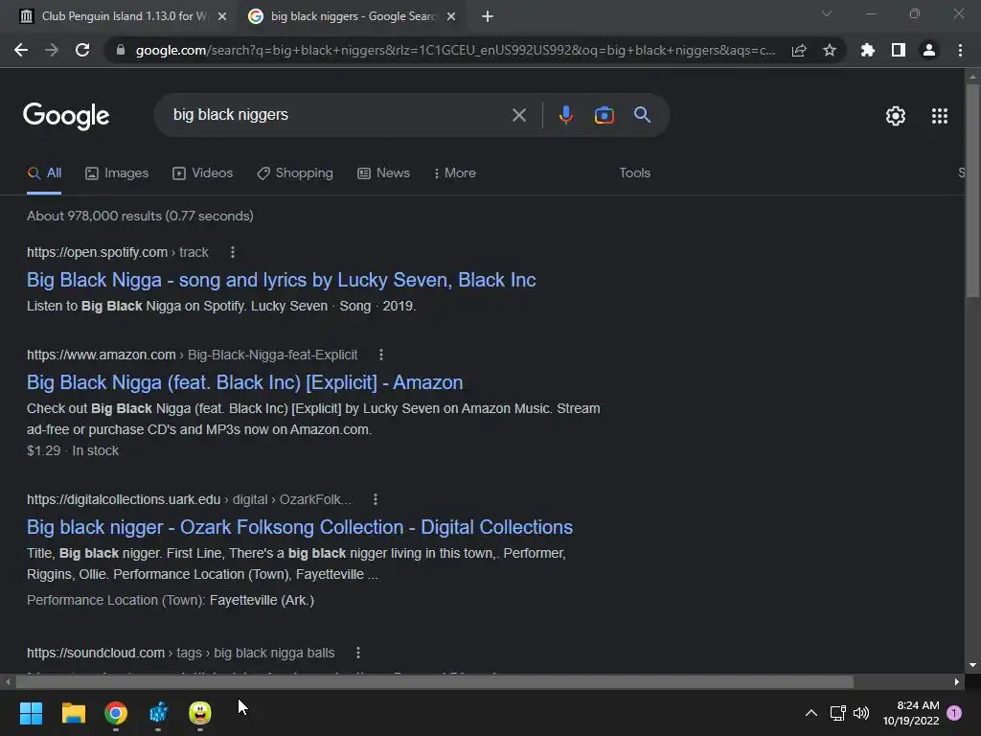Bookmark this tab with the star
Image resolution: width=981 pixels, height=736 pixels.
tap(830, 50)
